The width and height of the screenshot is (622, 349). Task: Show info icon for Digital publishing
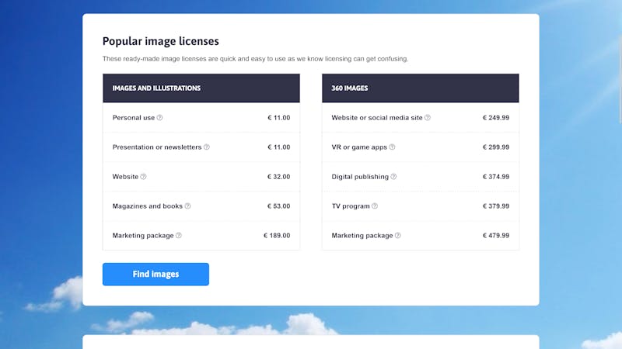[x=393, y=177]
